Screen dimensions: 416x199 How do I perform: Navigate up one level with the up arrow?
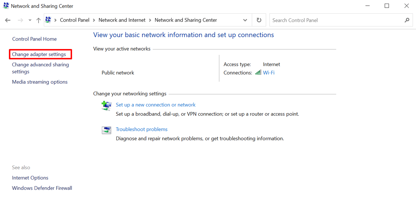38,20
